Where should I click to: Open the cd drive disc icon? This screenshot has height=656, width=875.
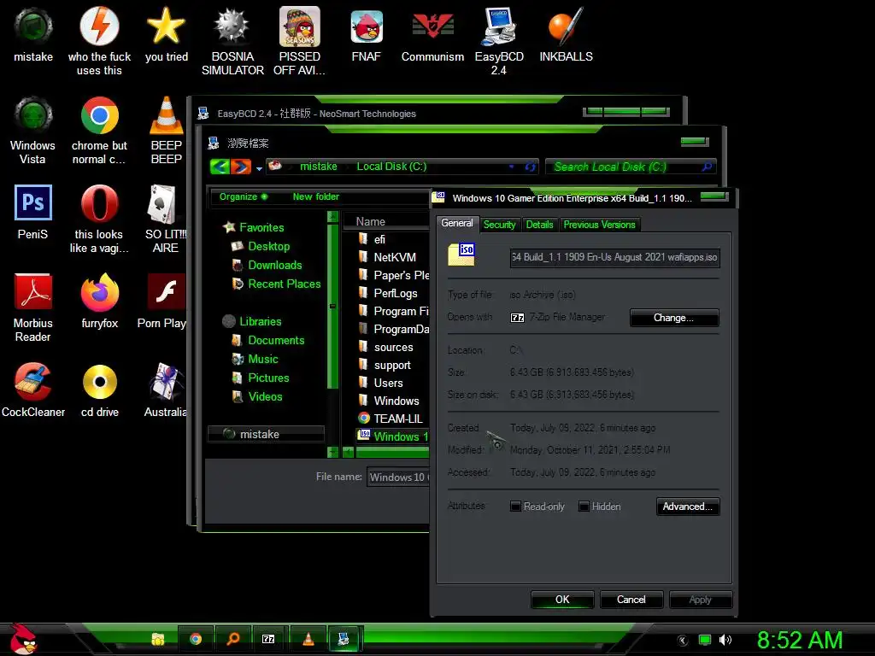(99, 389)
